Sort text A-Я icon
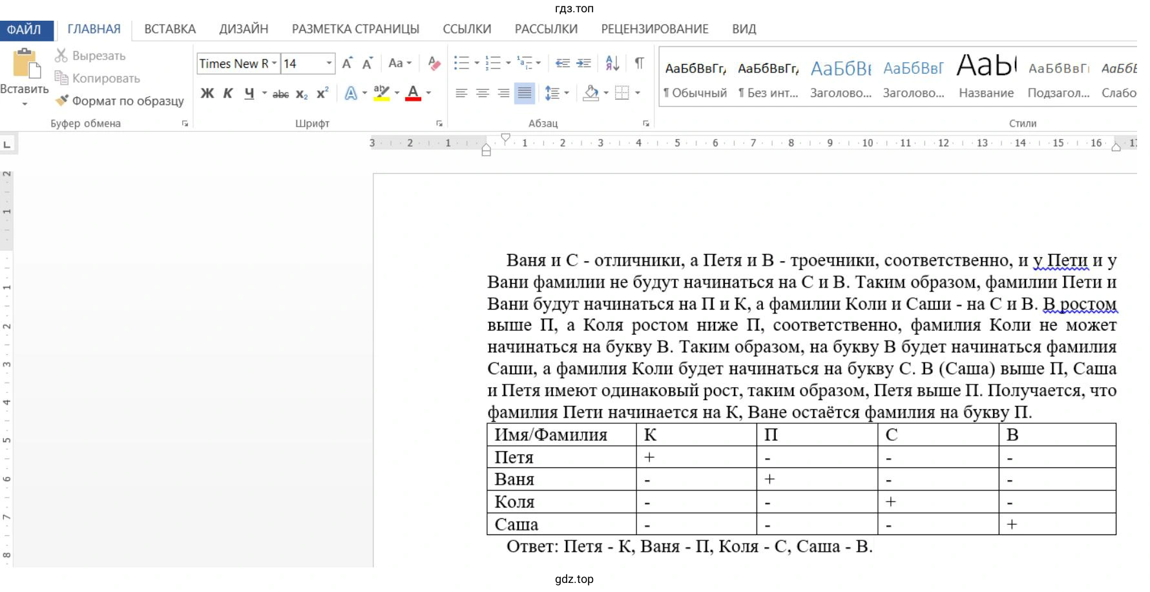The width and height of the screenshot is (1150, 592). click(x=612, y=63)
